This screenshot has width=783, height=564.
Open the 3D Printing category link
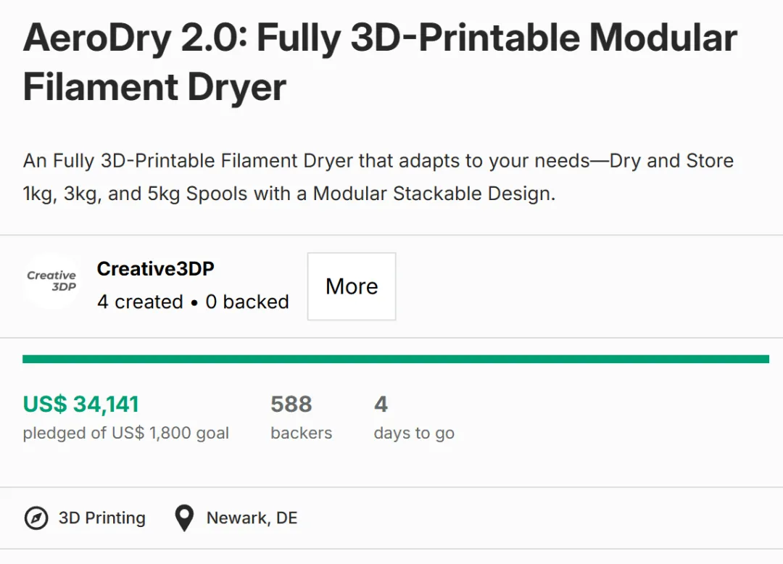point(102,518)
